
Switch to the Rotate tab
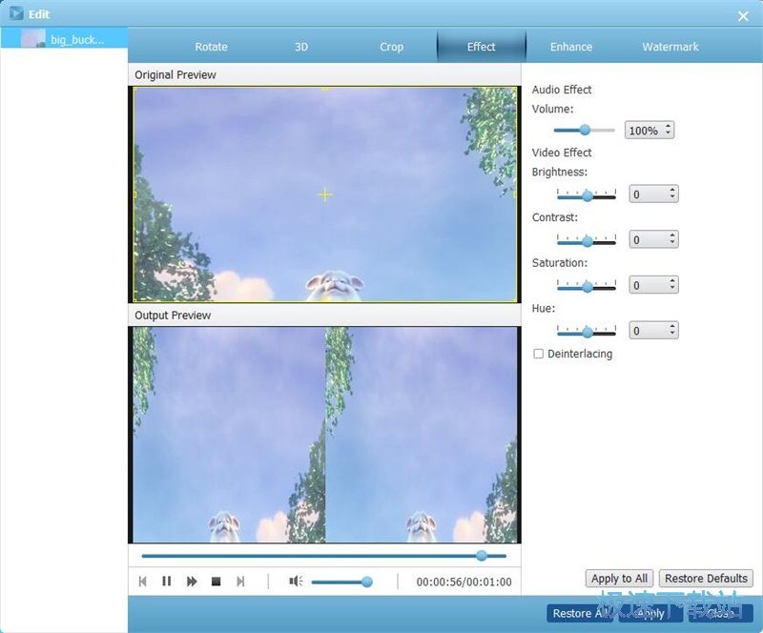[x=211, y=47]
